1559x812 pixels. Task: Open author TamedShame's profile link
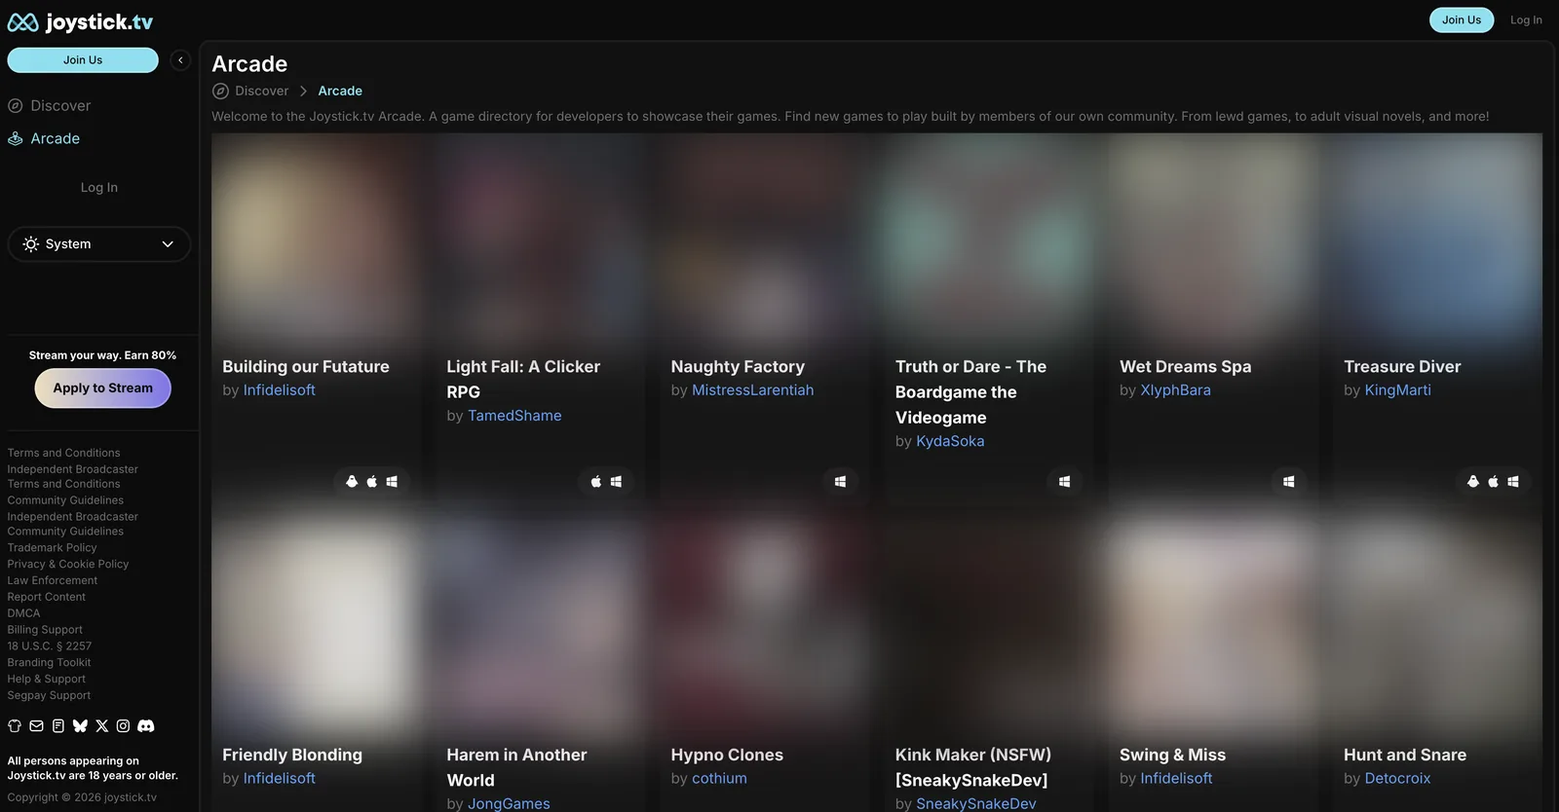pos(514,416)
